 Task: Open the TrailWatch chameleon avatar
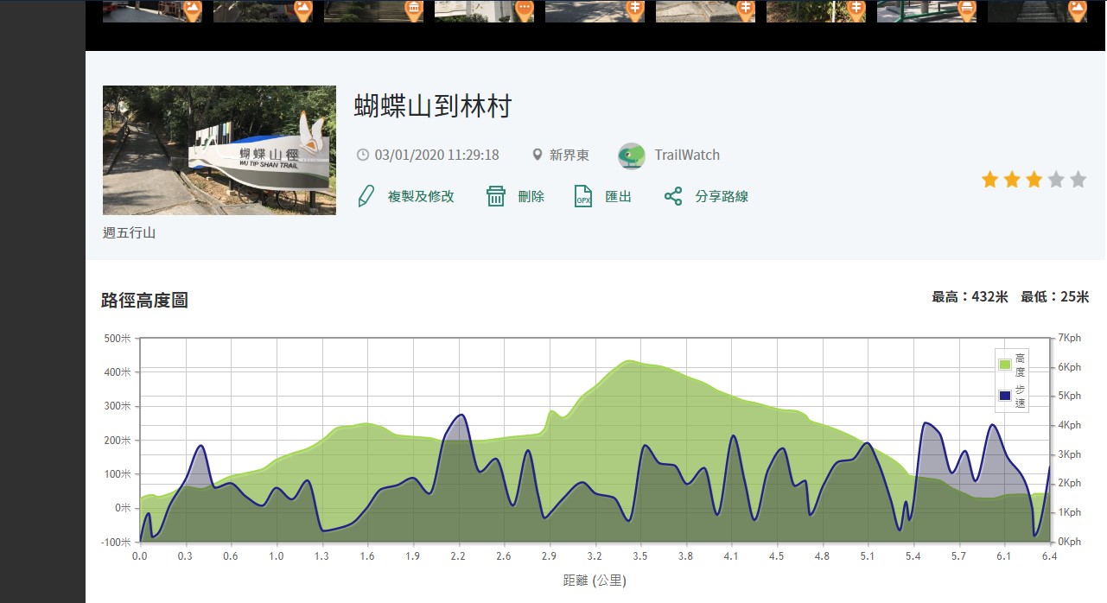point(632,156)
